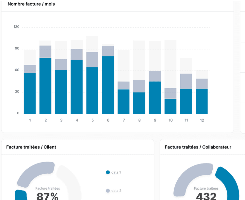Viewport: 245px width, 200px height.
Task: Click the grey-blue segment of month 8 bar
Action: pyautogui.click(x=139, y=86)
